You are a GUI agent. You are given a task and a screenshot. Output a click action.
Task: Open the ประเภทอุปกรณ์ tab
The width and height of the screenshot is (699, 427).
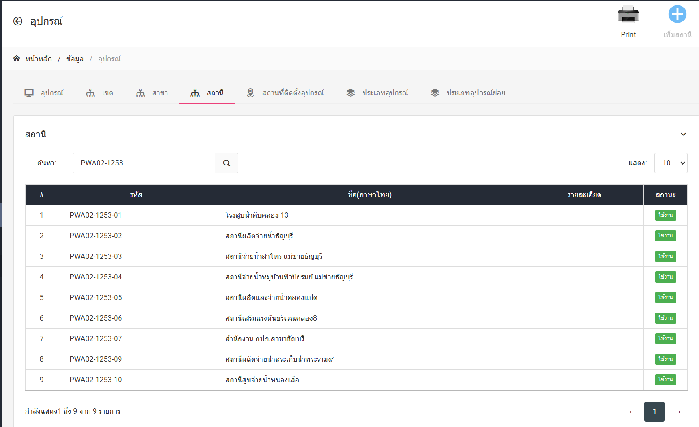click(x=377, y=93)
